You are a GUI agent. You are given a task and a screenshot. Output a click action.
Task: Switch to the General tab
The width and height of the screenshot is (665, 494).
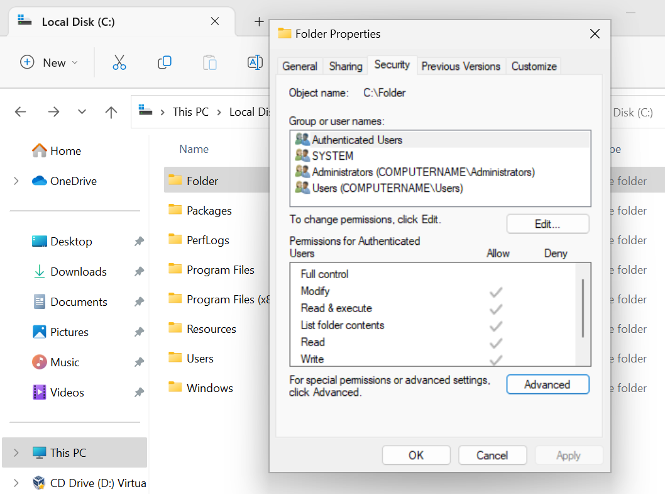coord(300,66)
